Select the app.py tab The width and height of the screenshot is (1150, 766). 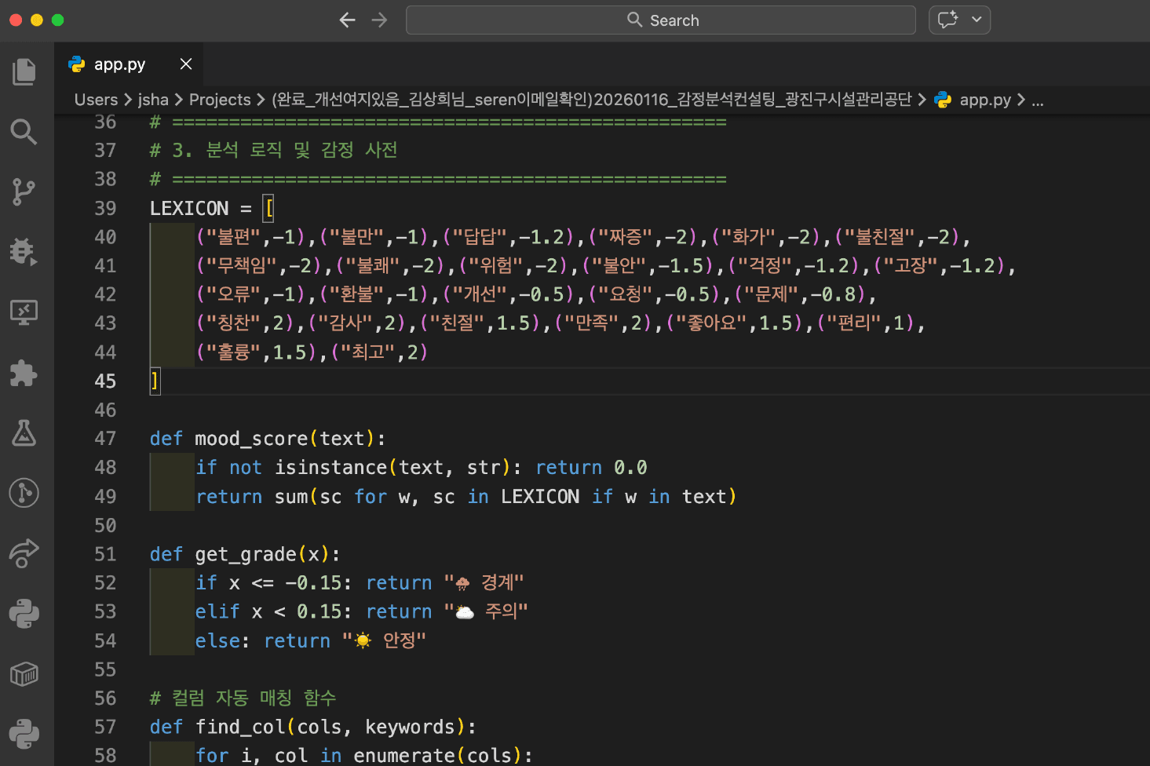tap(130, 64)
